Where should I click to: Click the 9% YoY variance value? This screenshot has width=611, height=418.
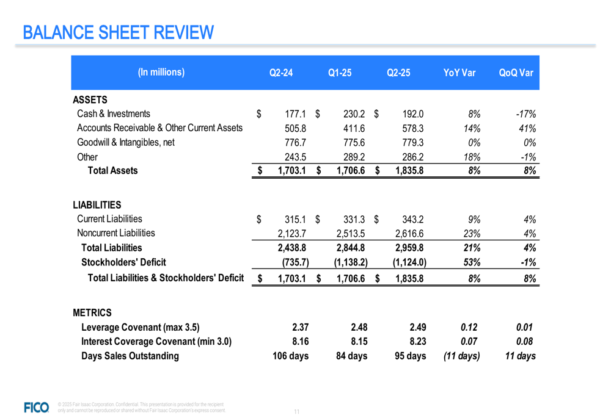(x=474, y=220)
